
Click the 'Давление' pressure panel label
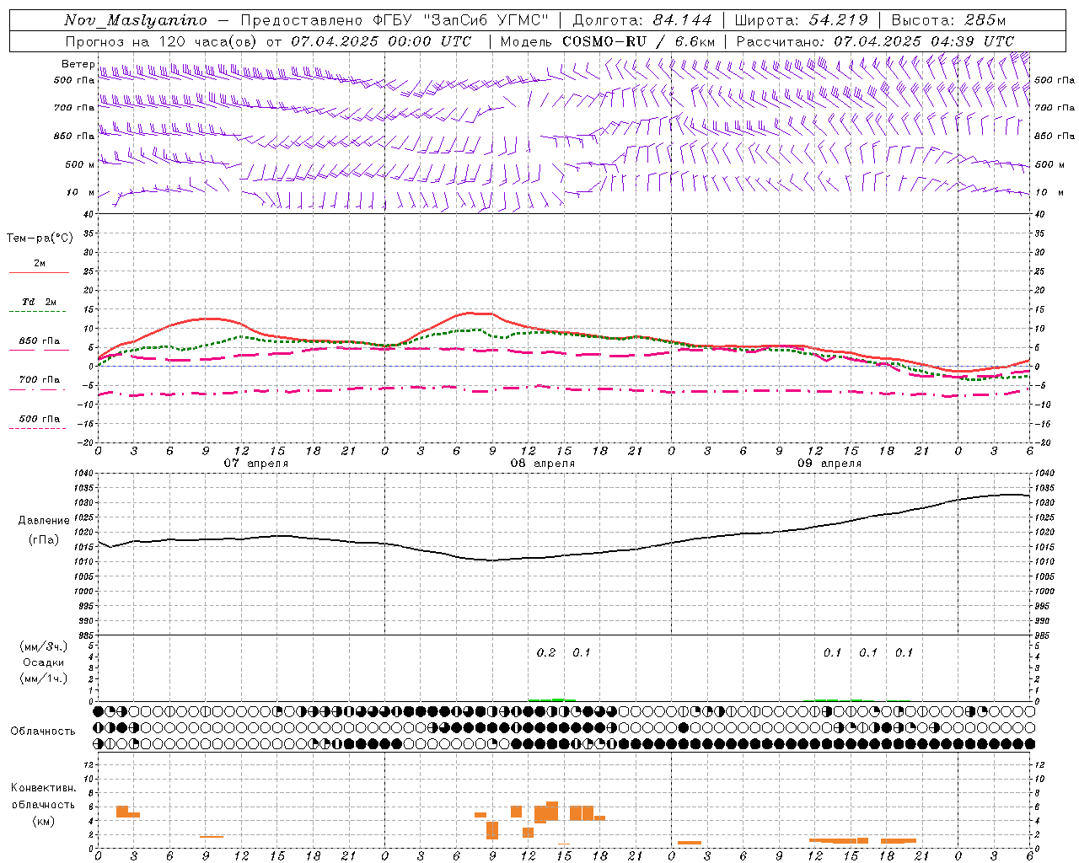pos(44,521)
